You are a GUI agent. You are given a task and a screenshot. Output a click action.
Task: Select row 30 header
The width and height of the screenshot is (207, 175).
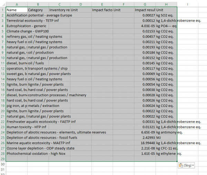[x=3, y=164]
